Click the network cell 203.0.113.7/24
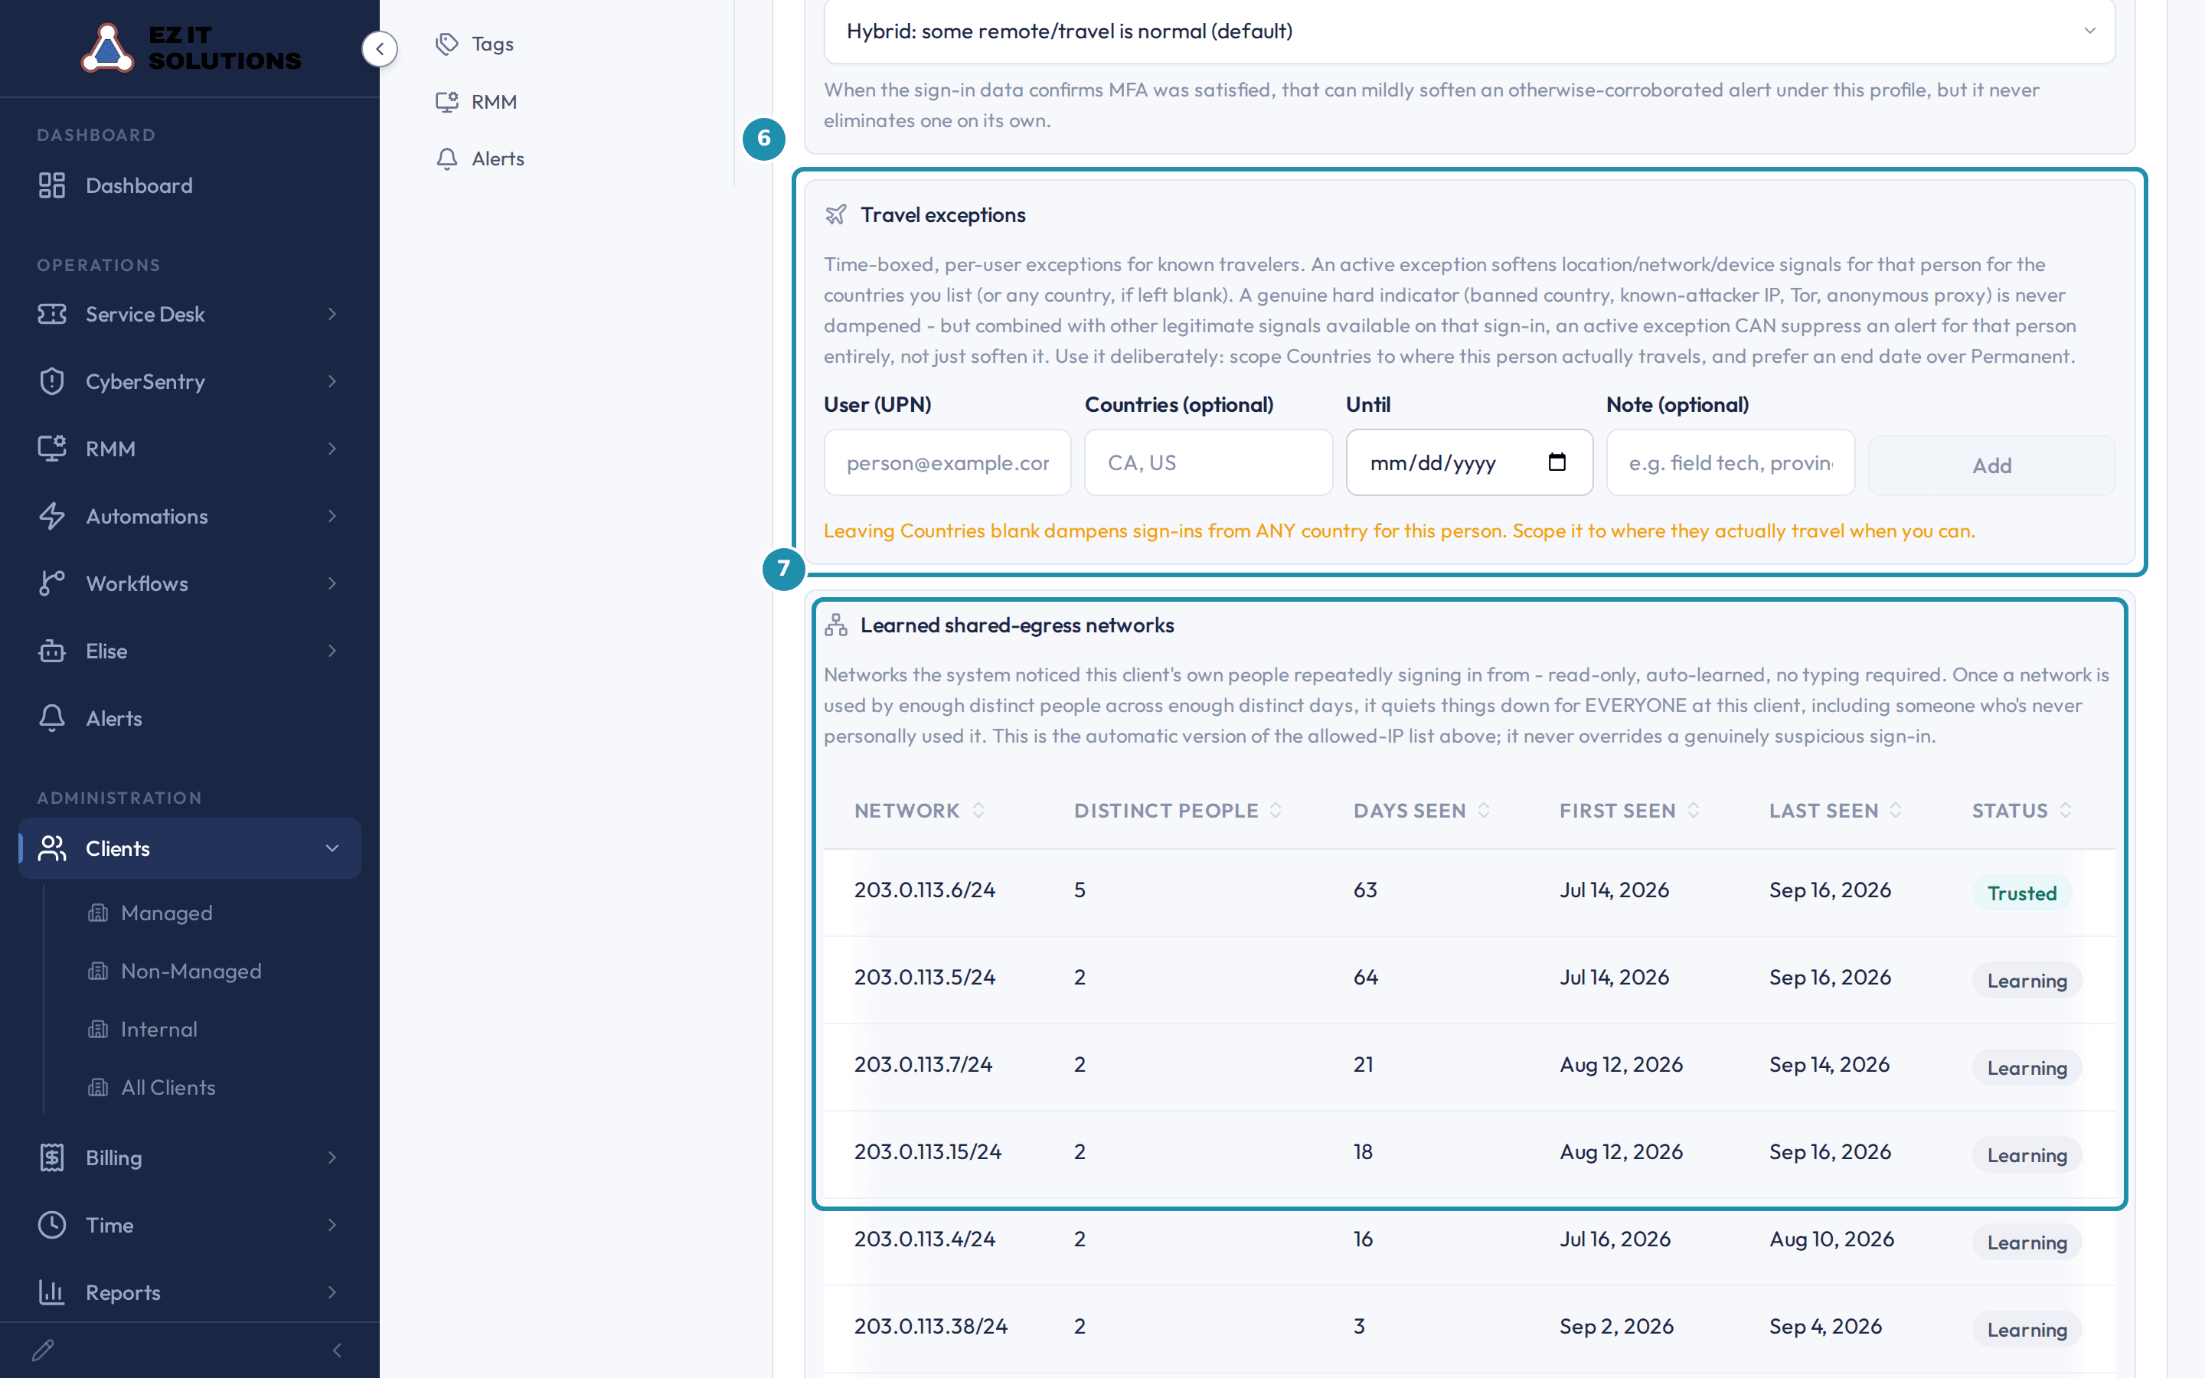Viewport: 2205px width, 1378px height. pyautogui.click(x=922, y=1066)
